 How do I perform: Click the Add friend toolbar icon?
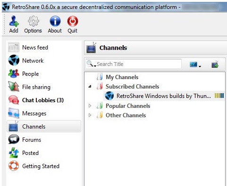coord(14,21)
